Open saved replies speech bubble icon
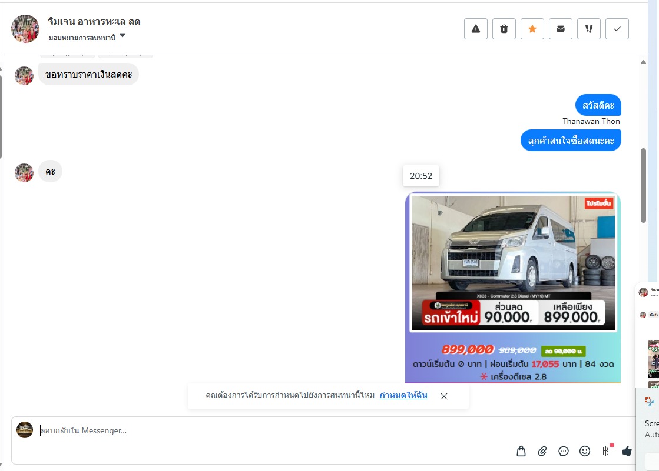This screenshot has height=471, width=659. pos(564,451)
